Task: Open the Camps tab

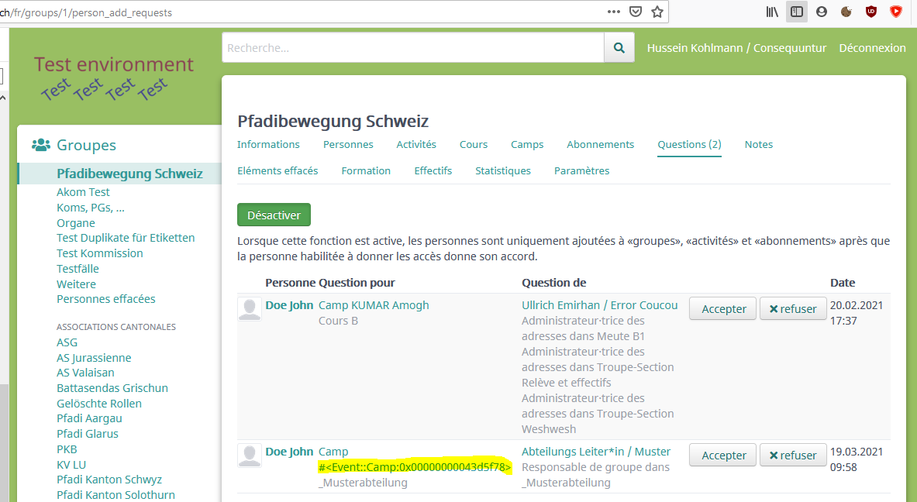Action: (526, 144)
